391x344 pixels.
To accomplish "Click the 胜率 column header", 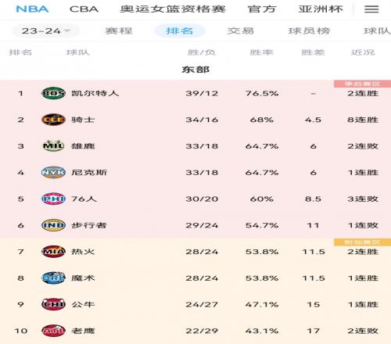I will tap(261, 52).
